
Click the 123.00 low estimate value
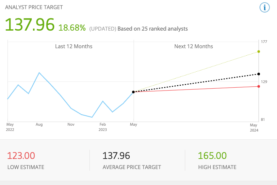[21, 156]
